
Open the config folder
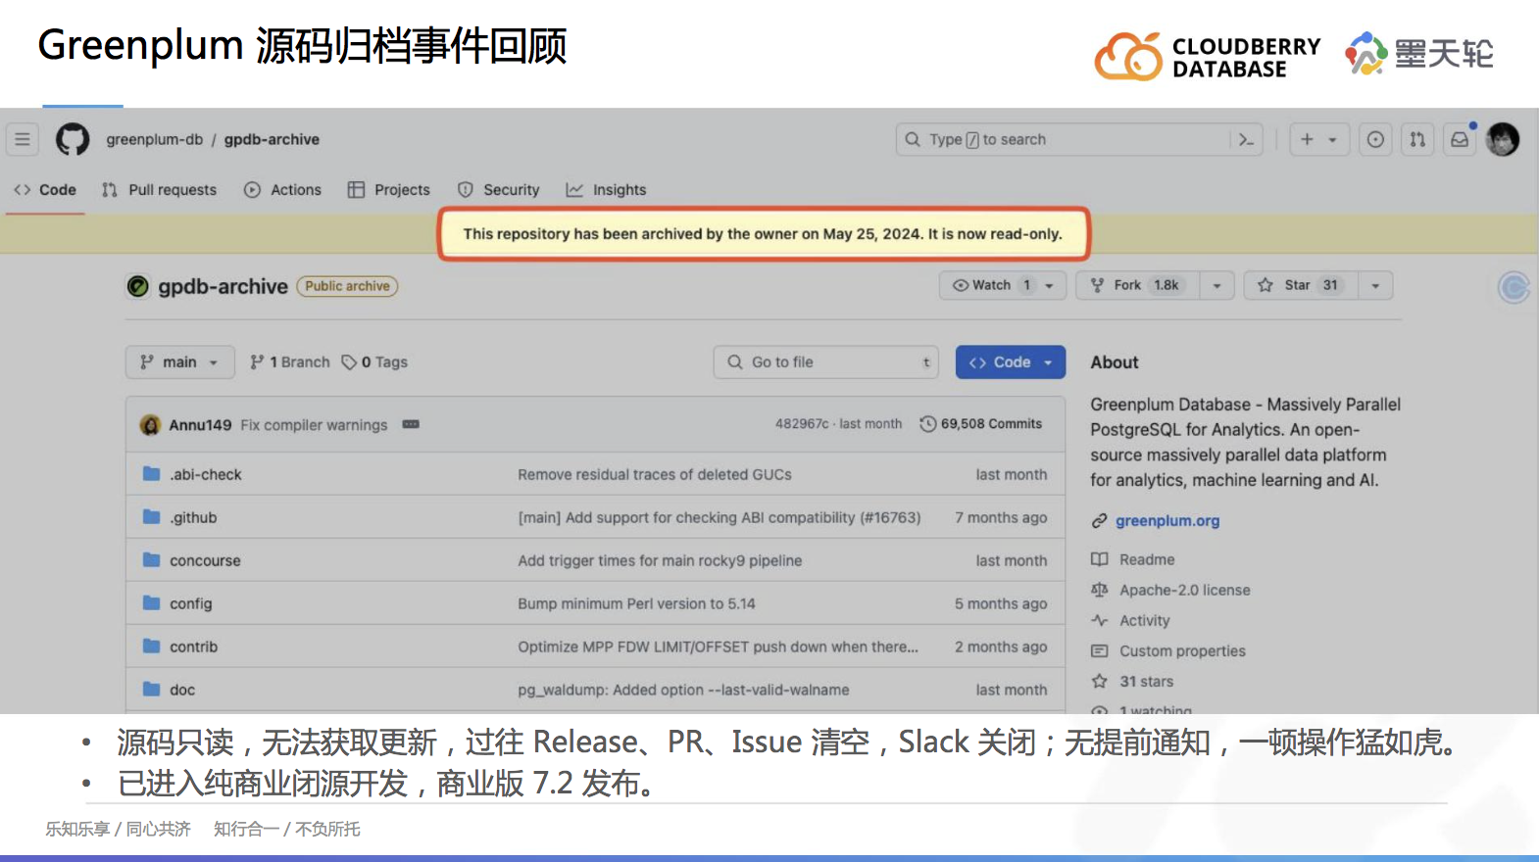191,603
